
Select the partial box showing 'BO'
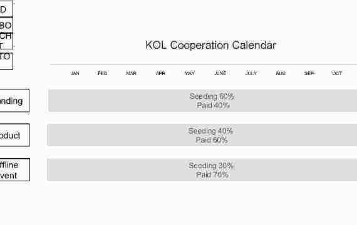pos(6,25)
